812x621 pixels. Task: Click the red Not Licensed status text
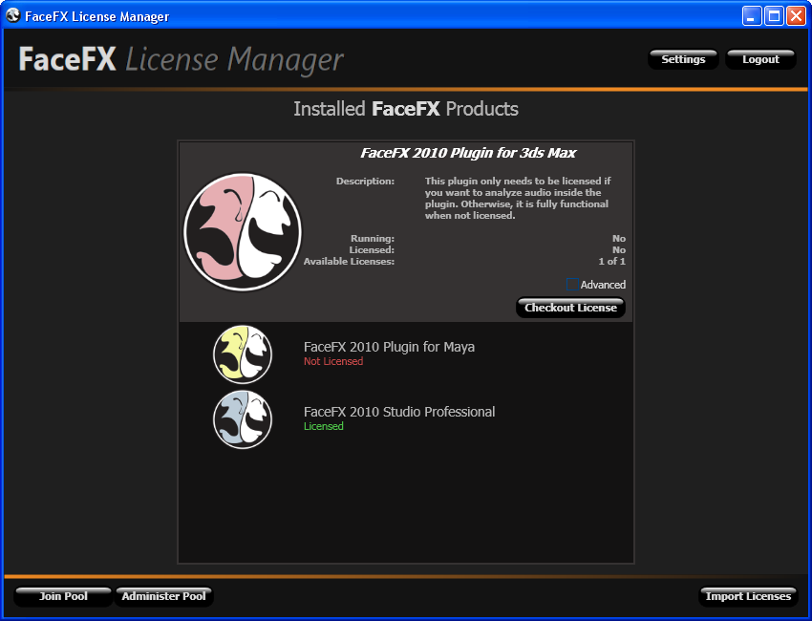[x=333, y=361]
